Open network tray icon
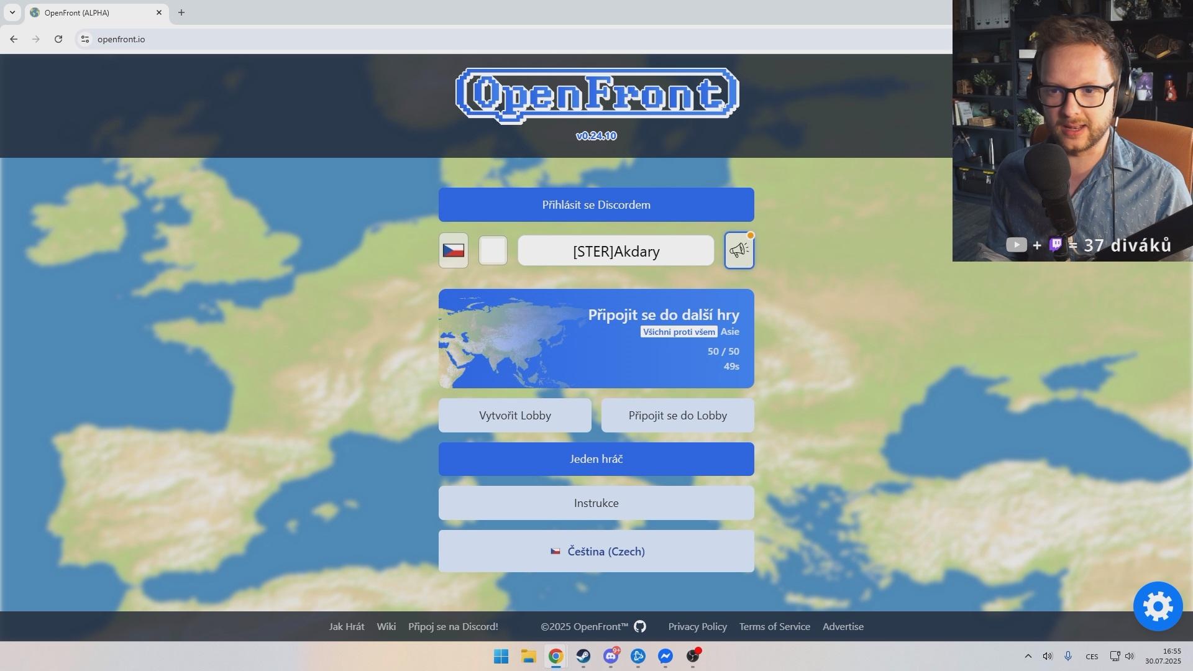Image resolution: width=1193 pixels, height=671 pixels. coord(1115,656)
